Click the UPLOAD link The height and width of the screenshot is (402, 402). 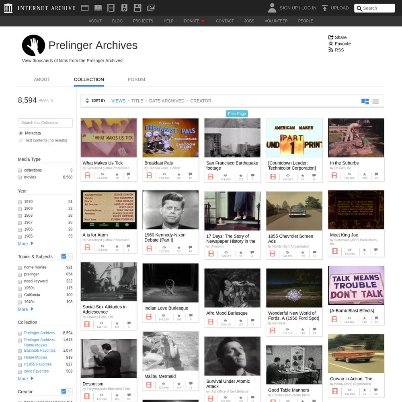tap(340, 8)
